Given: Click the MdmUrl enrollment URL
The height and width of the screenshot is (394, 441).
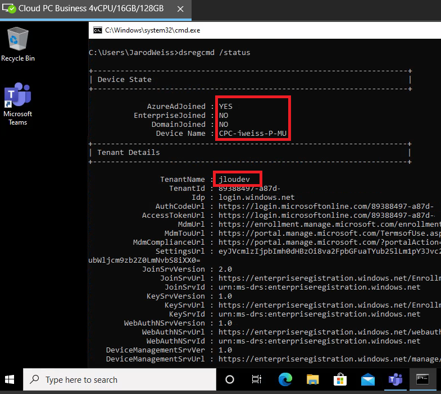Looking at the screenshot, I should coord(330,225).
